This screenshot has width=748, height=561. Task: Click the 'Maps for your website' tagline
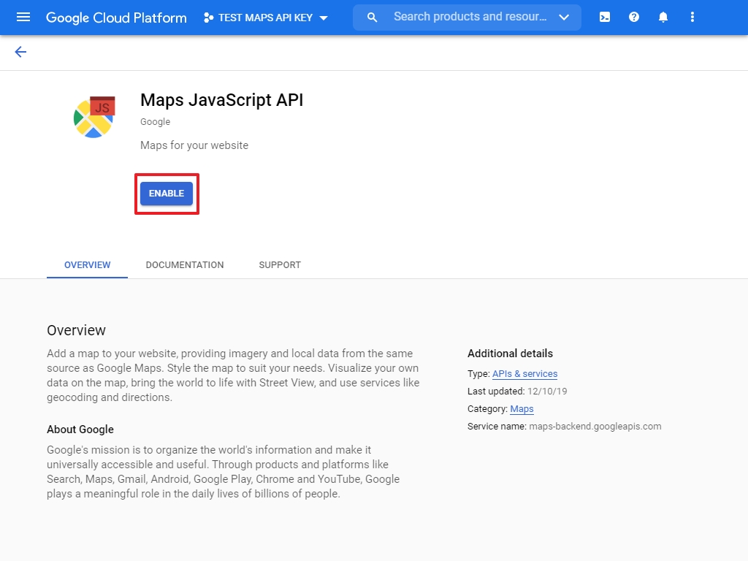(194, 145)
